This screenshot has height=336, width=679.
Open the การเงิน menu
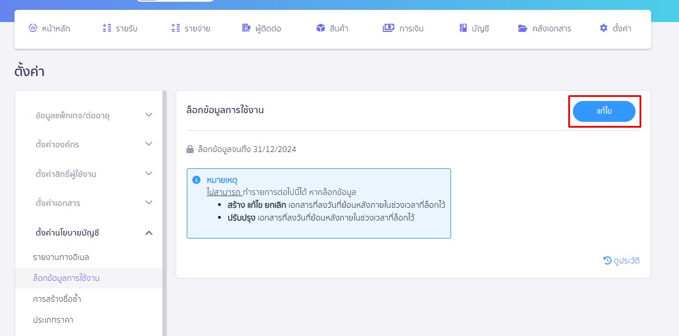tap(411, 29)
